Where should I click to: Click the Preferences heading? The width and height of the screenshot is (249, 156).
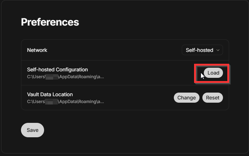[x=50, y=22]
